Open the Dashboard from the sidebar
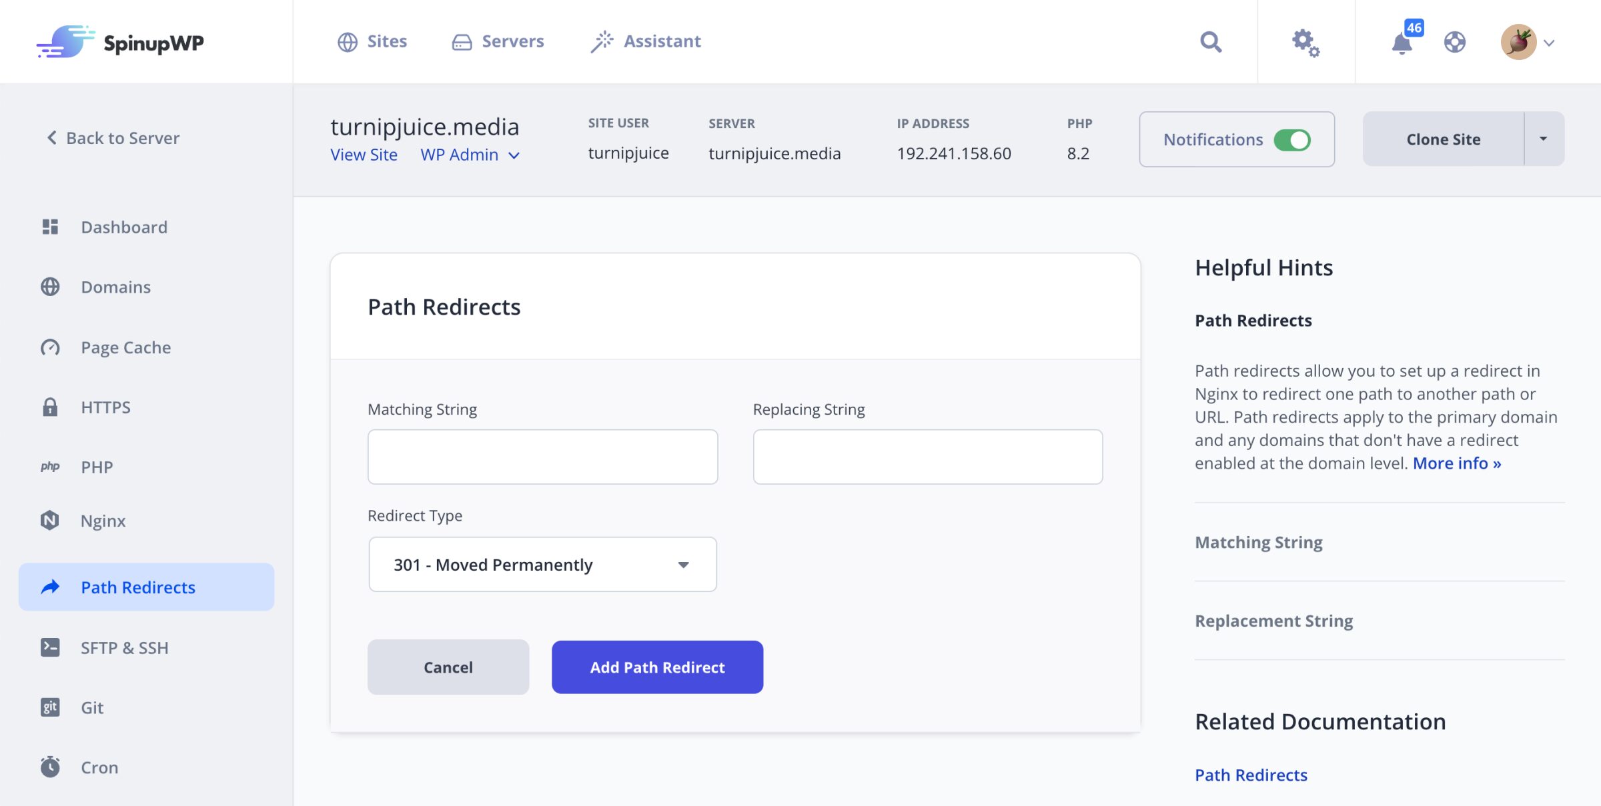Viewport: 1601px width, 806px height. point(50,227)
